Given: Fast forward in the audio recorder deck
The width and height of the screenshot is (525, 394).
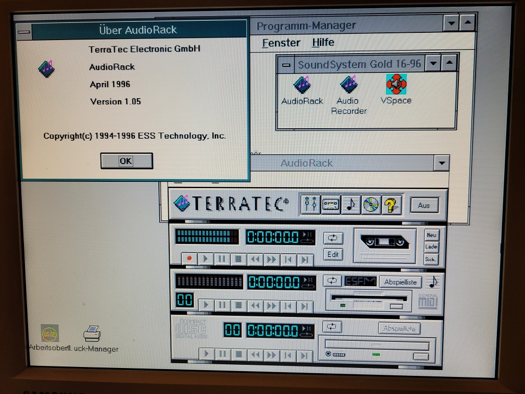Looking at the screenshot, I should point(271,260).
